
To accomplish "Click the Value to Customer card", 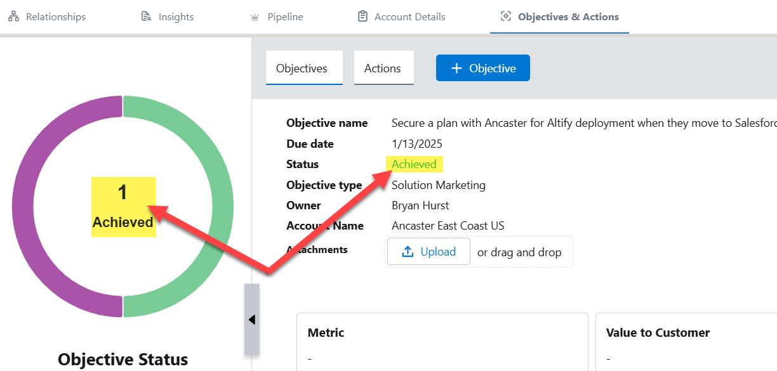I will (686, 342).
